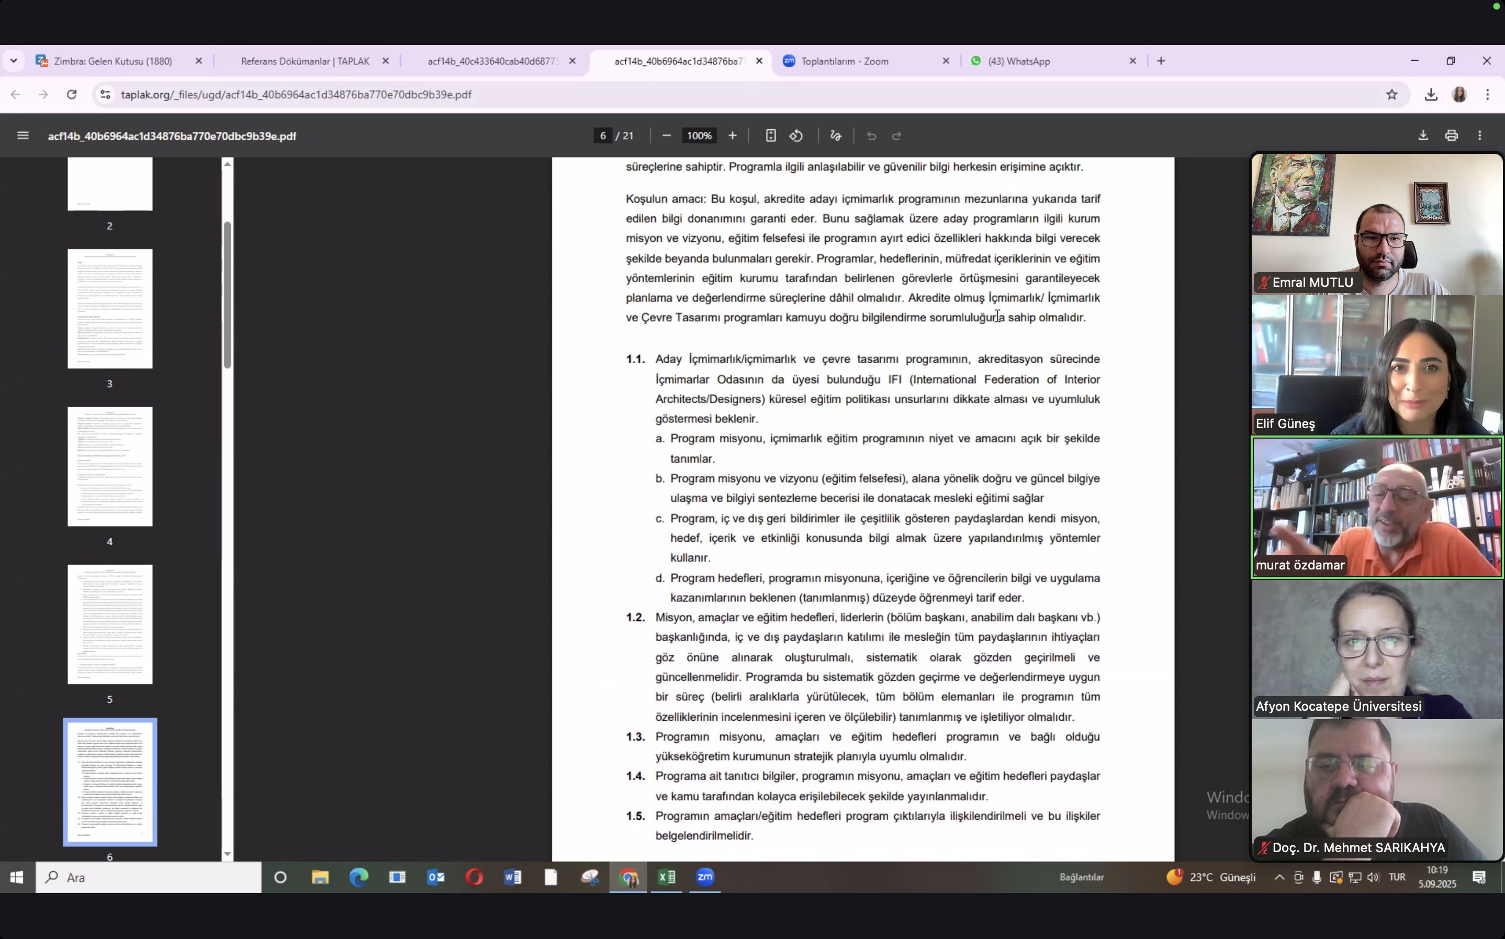Switch to Referans Dökümanlar TAPLAK tab
Screen dimensions: 1505x939
(x=306, y=61)
